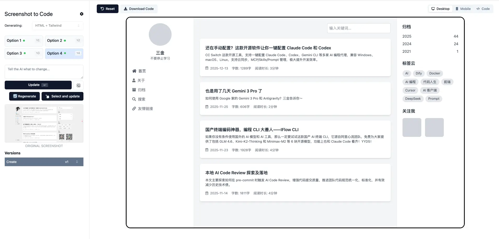Image resolution: width=499 pixels, height=239 pixels.
Task: Click the chain link icon for friend links
Action: [x=134, y=109]
